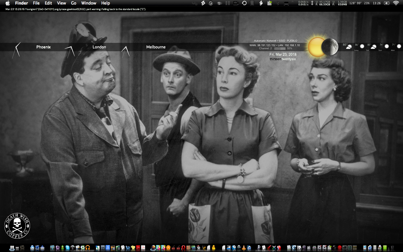This screenshot has width=403, height=252.
Task: Launch the white Adobe Reader icon in the Dock
Action: [143, 248]
